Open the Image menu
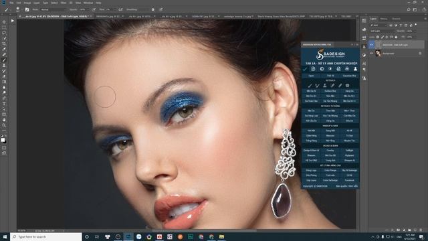This screenshot has width=428, height=241. 27,3
